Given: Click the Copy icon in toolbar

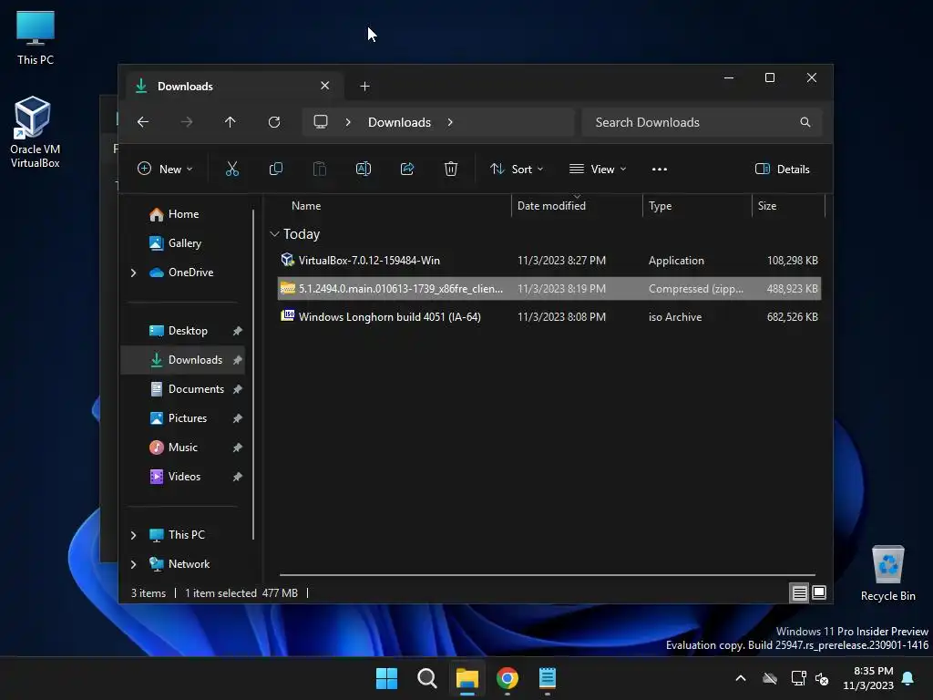Looking at the screenshot, I should [x=275, y=169].
